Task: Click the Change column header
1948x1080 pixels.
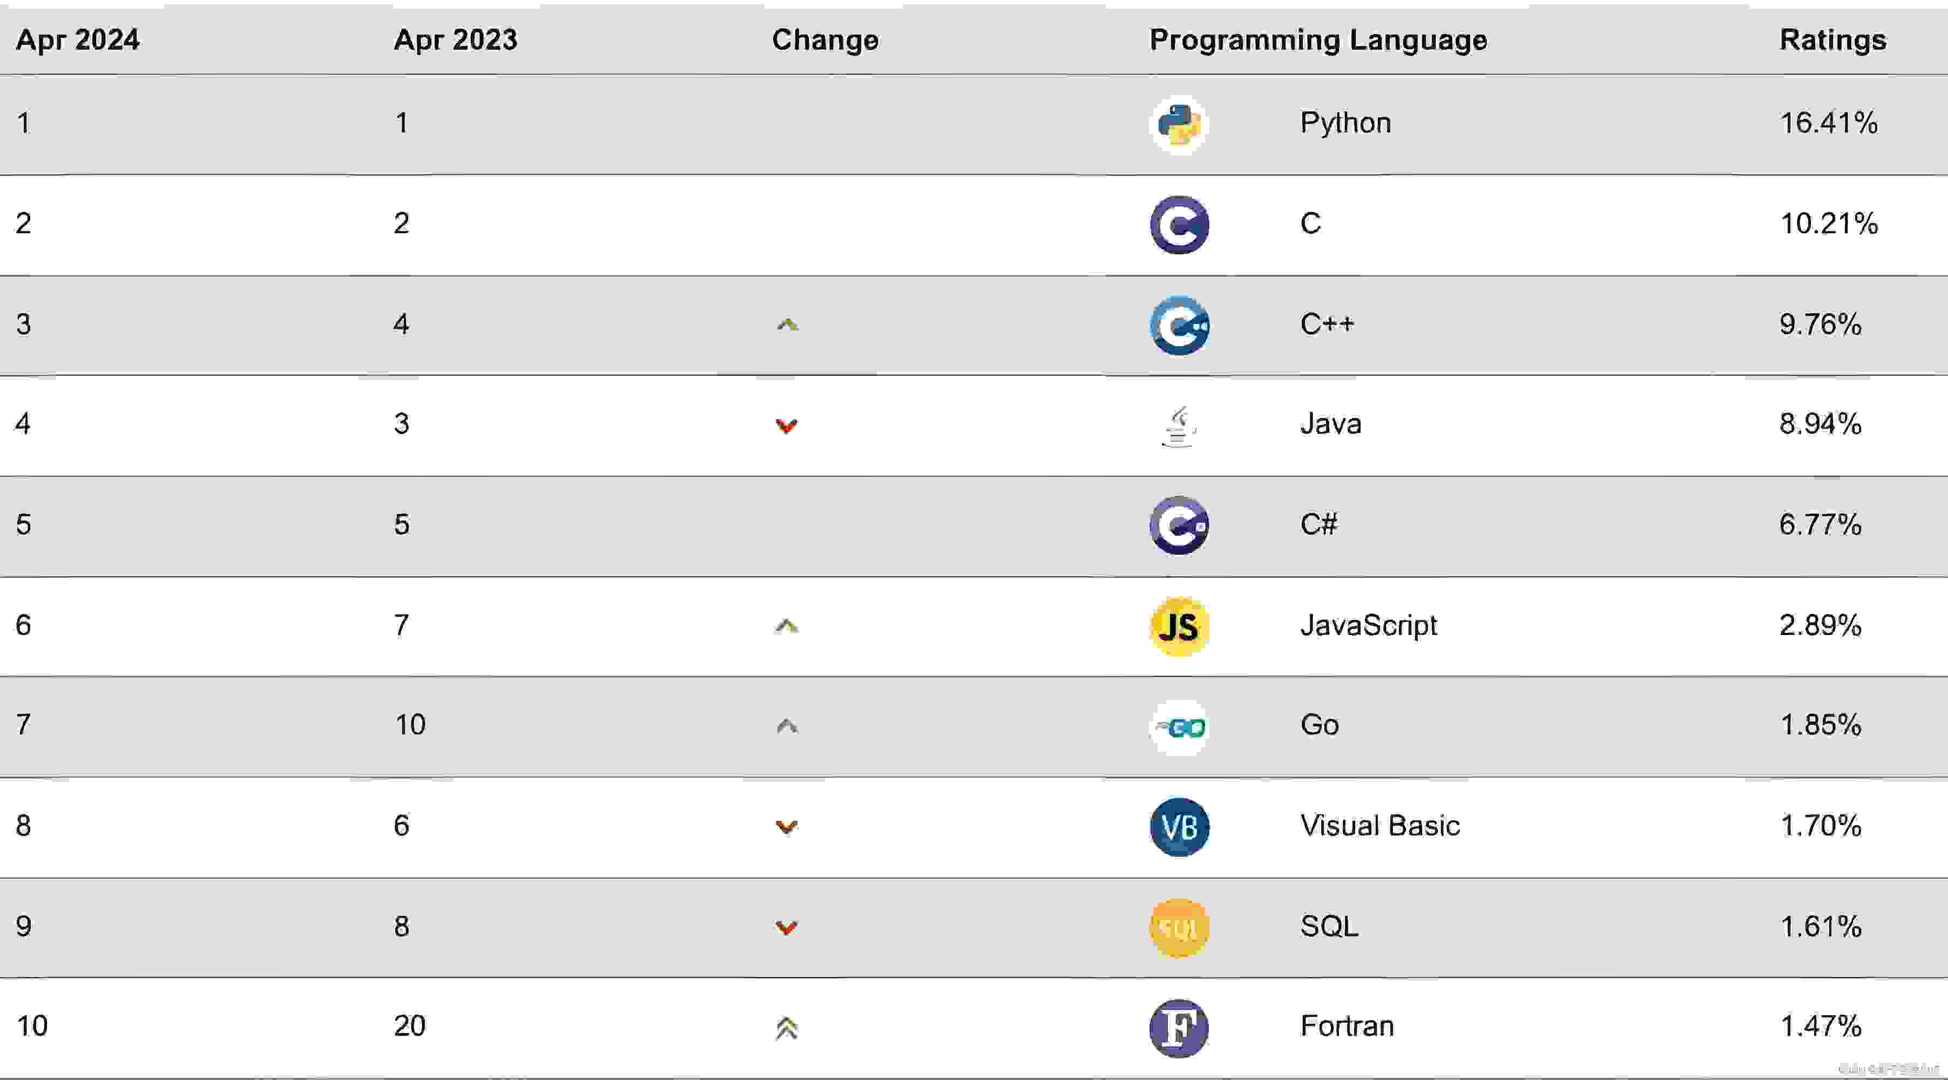Action: [825, 39]
